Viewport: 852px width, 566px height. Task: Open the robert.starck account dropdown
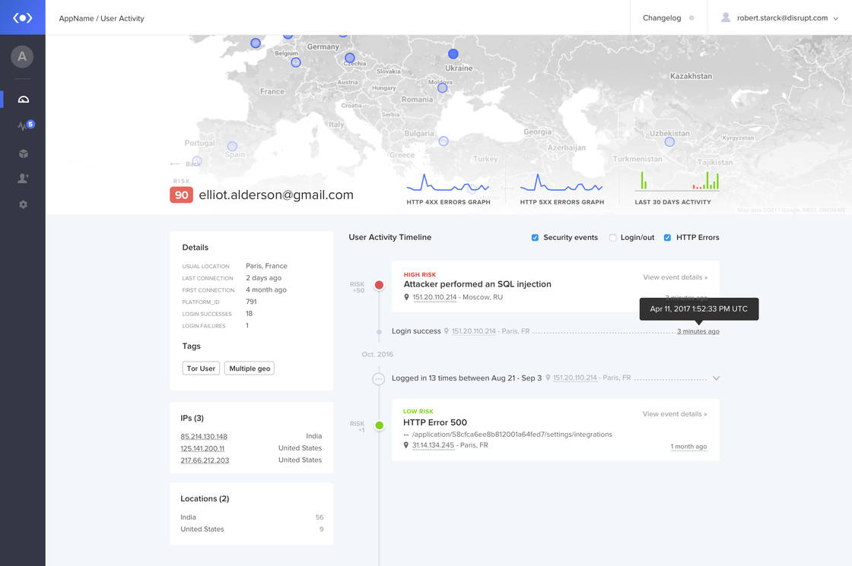tap(780, 17)
